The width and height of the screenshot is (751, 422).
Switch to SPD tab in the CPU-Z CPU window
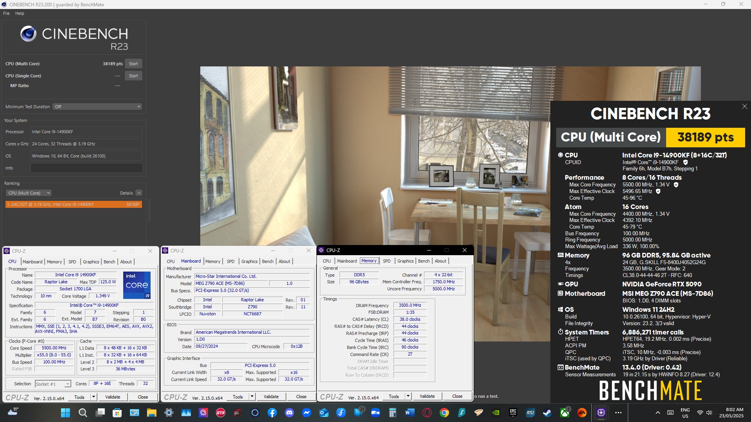point(72,262)
